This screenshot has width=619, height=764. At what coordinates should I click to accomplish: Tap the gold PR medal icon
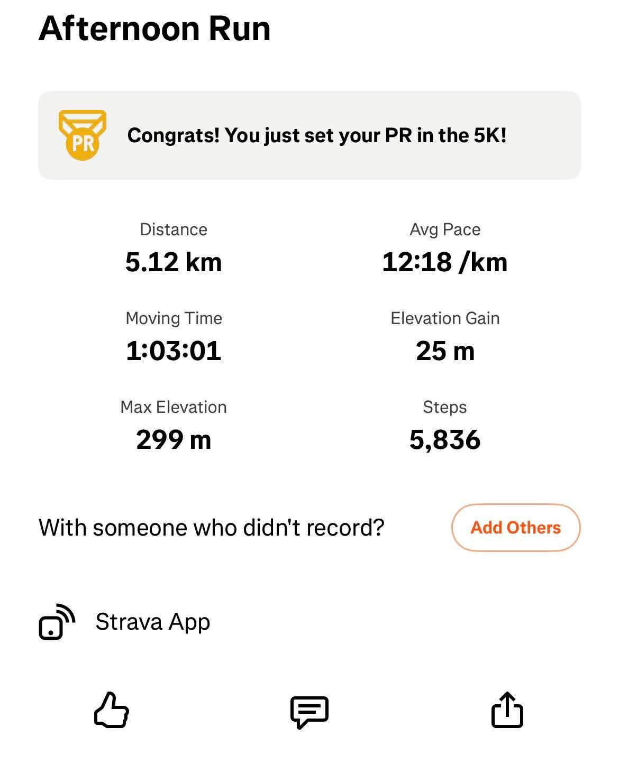pyautogui.click(x=83, y=135)
